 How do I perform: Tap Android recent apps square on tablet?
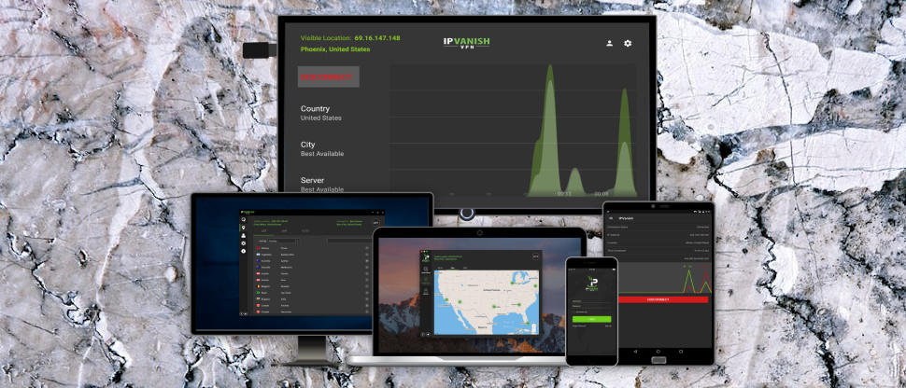pyautogui.click(x=681, y=351)
